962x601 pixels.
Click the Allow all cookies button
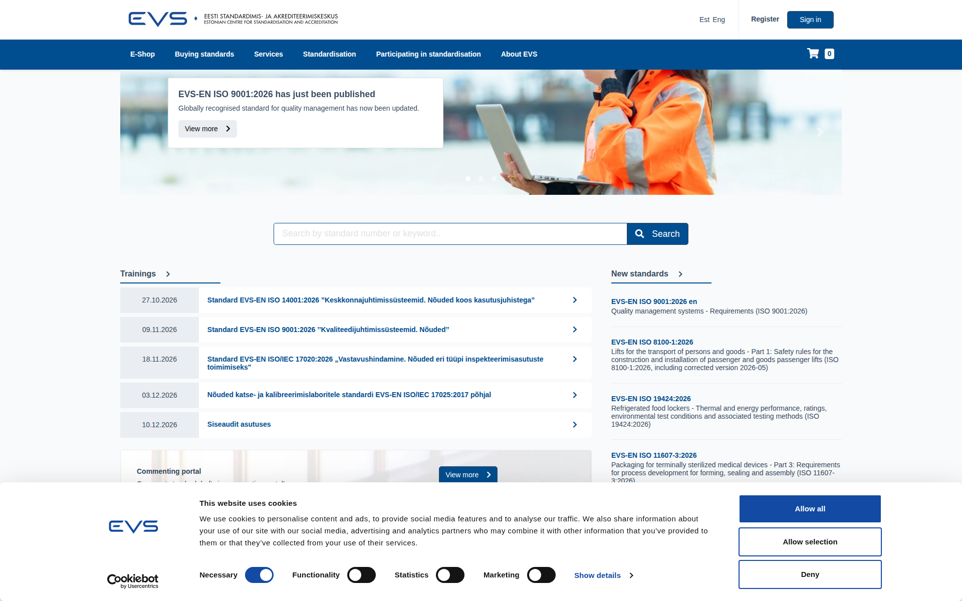click(x=810, y=509)
